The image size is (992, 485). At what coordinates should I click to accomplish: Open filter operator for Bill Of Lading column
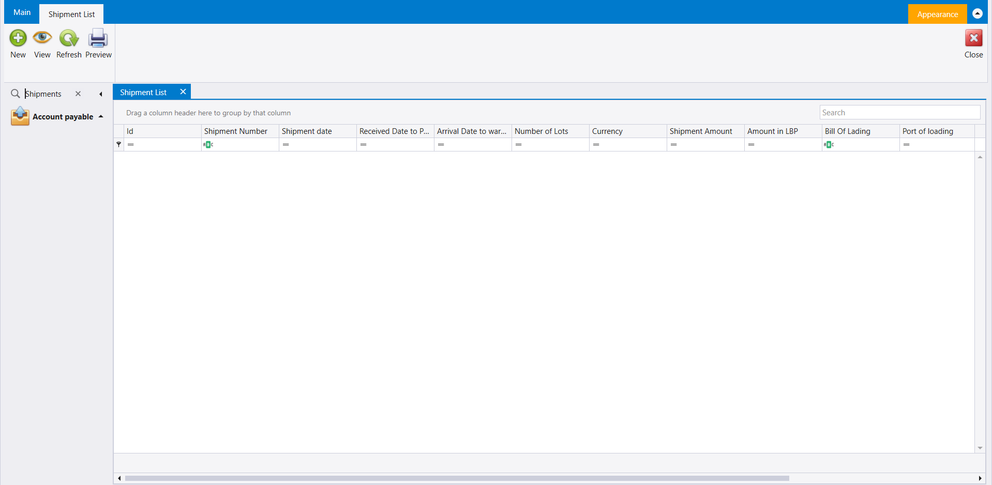click(829, 144)
